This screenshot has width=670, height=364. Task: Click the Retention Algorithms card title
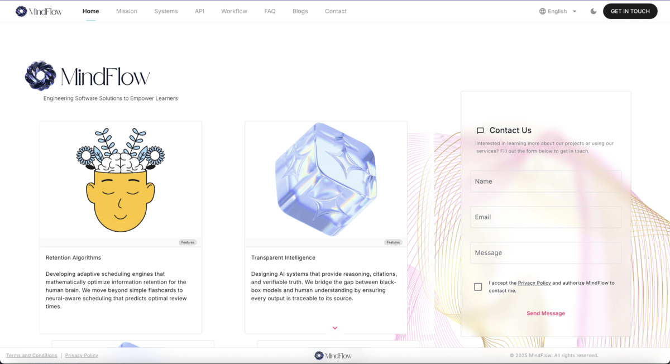click(73, 258)
